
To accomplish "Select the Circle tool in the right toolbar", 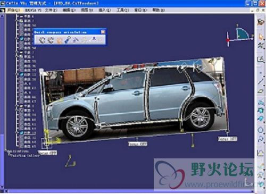I will point(261,130).
